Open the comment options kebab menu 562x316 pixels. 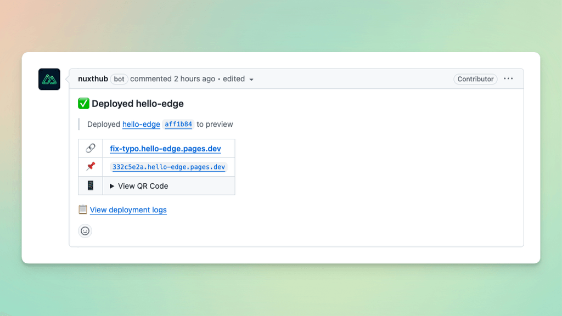click(508, 78)
